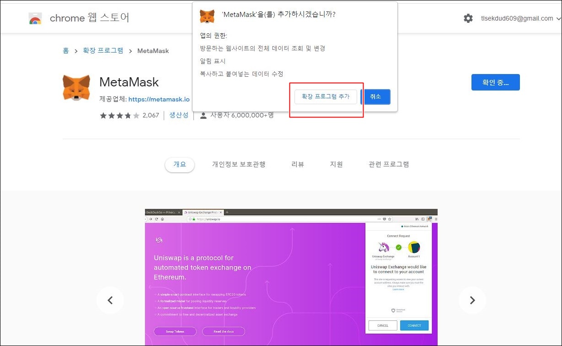Click the 확인 중... blue button
Screen dimensions: 562x346
495,82
